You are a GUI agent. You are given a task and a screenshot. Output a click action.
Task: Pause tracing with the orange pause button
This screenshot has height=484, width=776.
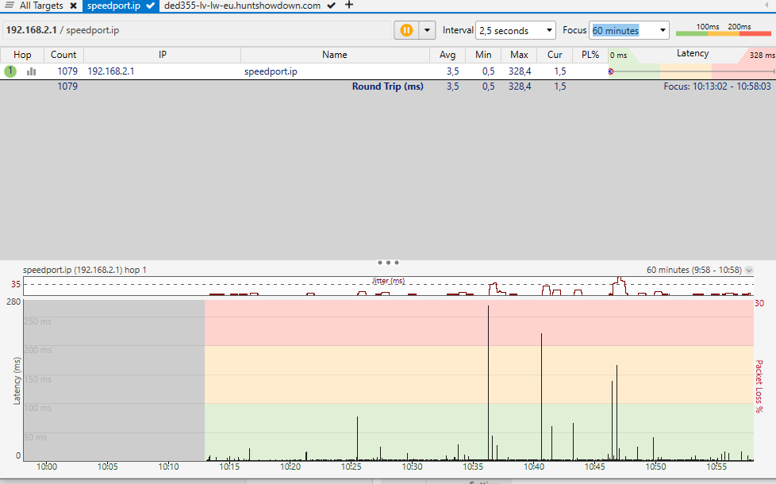[406, 30]
